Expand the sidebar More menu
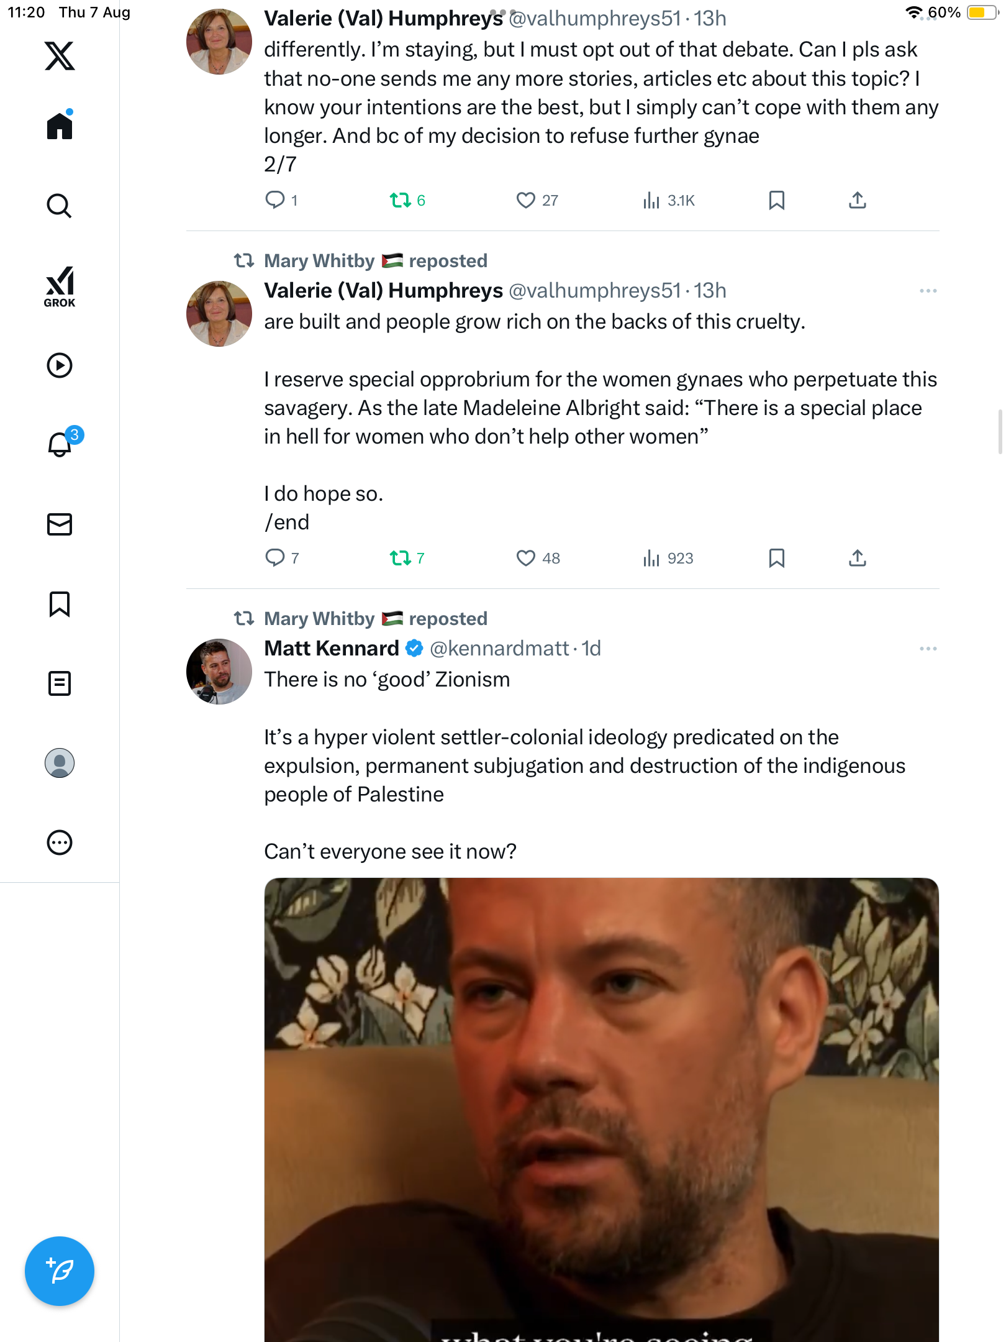1006x1342 pixels. [x=60, y=842]
